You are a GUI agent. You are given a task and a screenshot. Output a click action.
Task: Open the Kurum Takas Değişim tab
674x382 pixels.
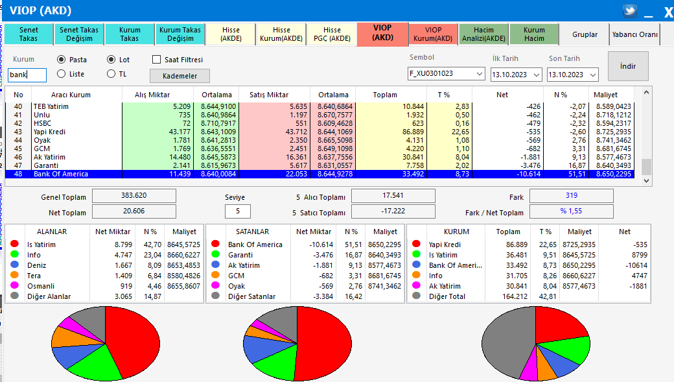coord(180,34)
